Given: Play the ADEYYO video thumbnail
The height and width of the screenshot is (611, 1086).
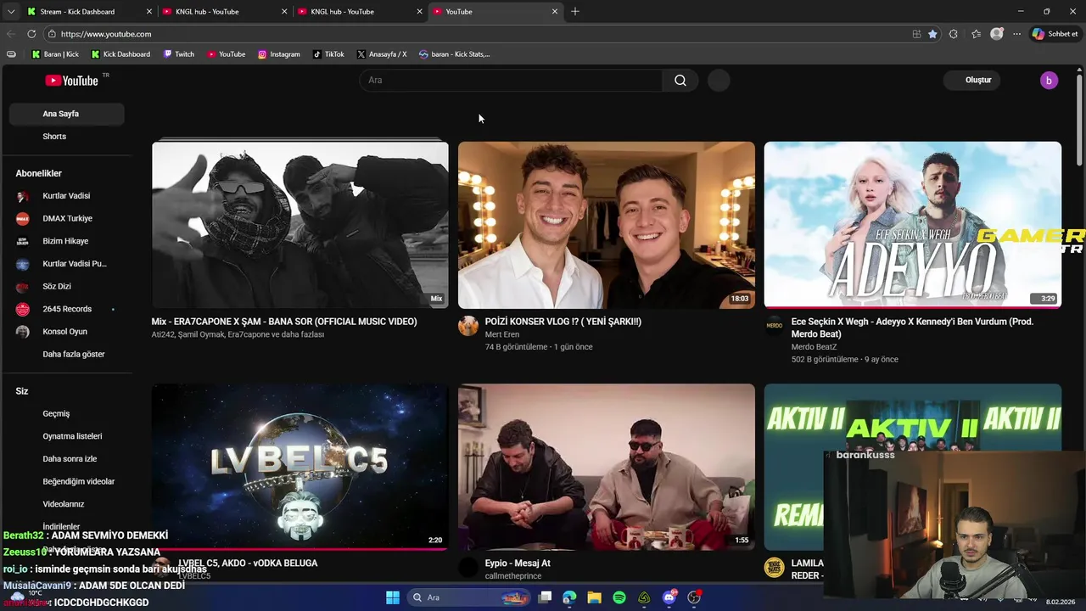Looking at the screenshot, I should point(912,225).
